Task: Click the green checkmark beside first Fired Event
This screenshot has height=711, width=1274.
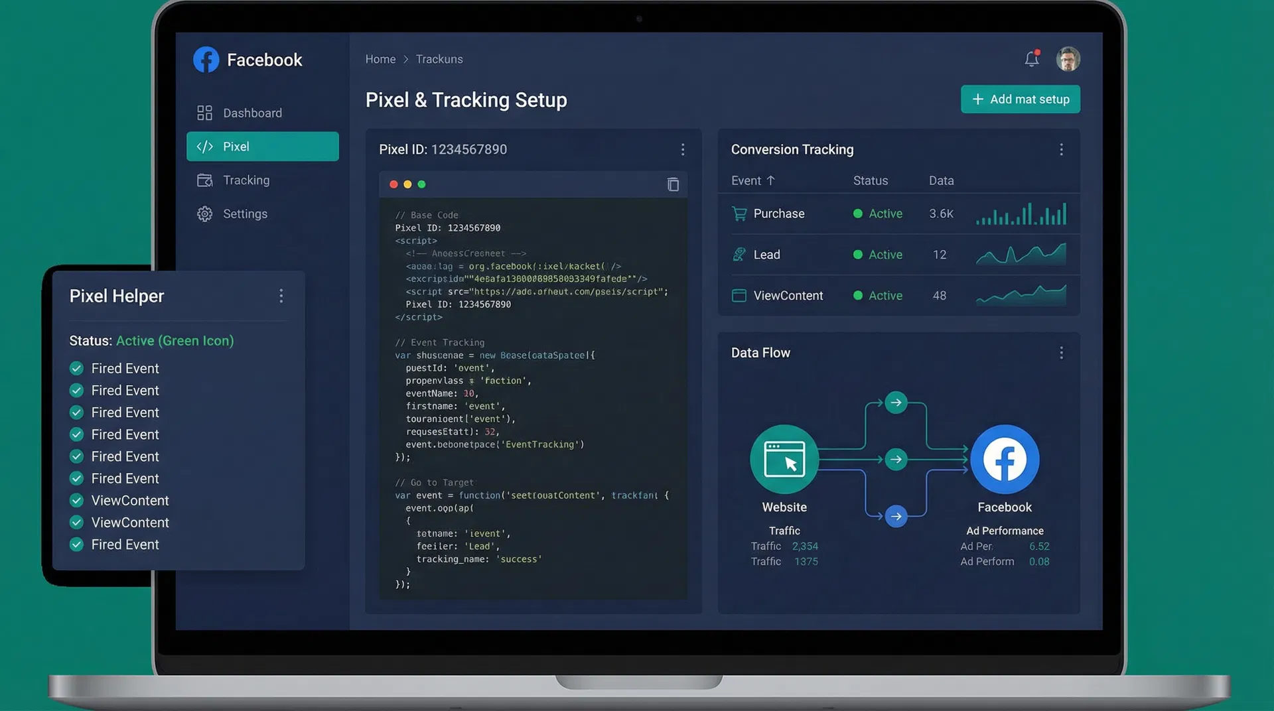Action: [76, 368]
